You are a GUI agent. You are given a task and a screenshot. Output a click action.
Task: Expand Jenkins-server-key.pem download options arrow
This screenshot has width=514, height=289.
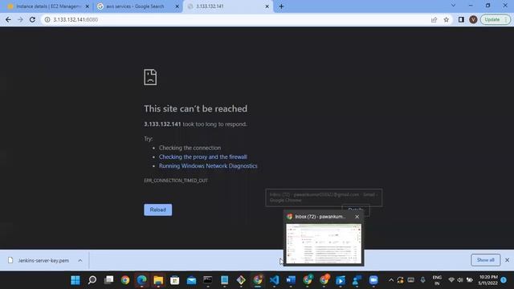point(80,260)
